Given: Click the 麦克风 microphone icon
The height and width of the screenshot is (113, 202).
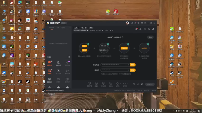Looking at the screenshot, I should tap(117, 84).
